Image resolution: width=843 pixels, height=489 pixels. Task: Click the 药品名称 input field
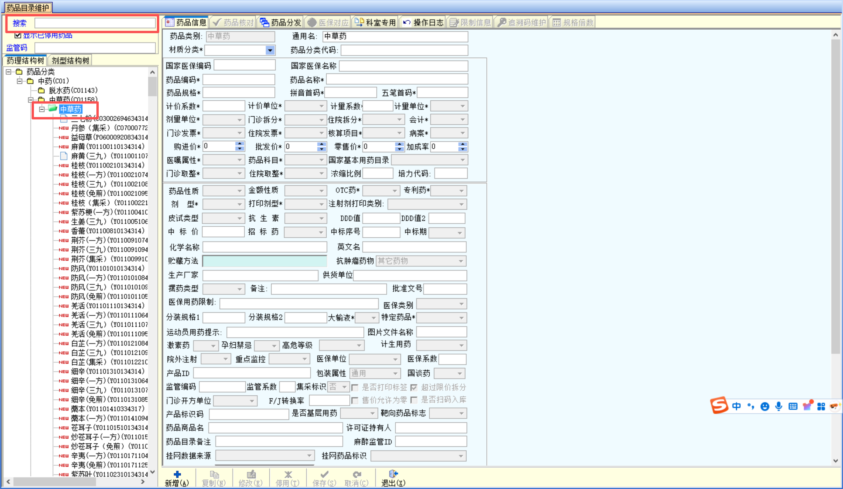pos(397,80)
